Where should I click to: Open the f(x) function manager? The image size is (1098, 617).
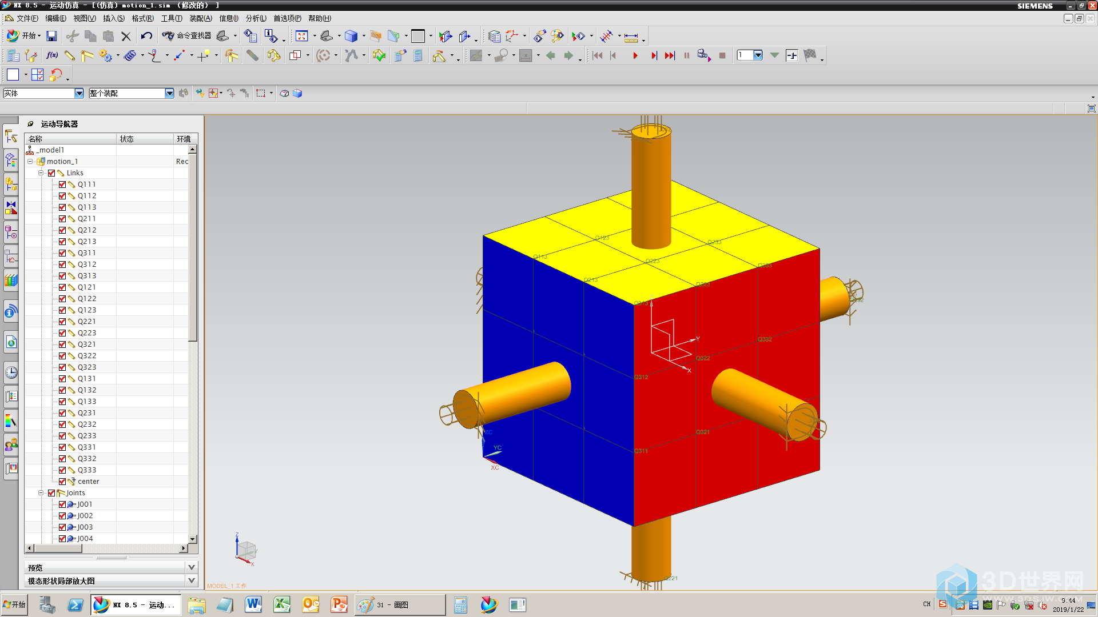pyautogui.click(x=51, y=55)
